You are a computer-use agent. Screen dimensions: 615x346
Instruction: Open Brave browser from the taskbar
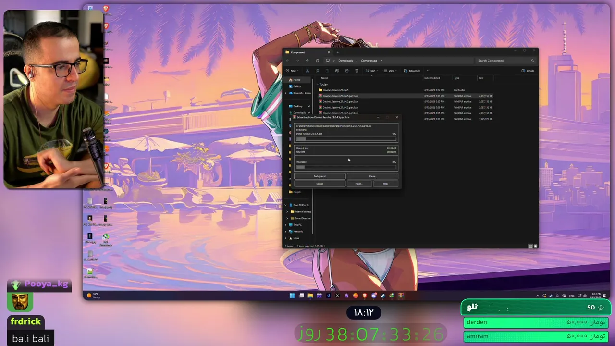click(365, 296)
